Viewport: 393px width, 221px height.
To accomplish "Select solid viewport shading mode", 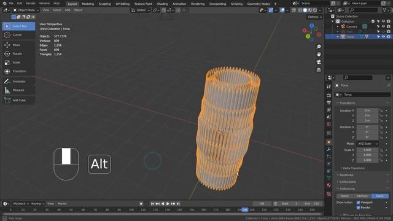I will click(305, 10).
